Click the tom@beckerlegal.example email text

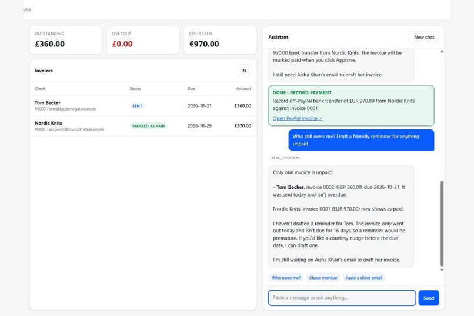point(72,109)
